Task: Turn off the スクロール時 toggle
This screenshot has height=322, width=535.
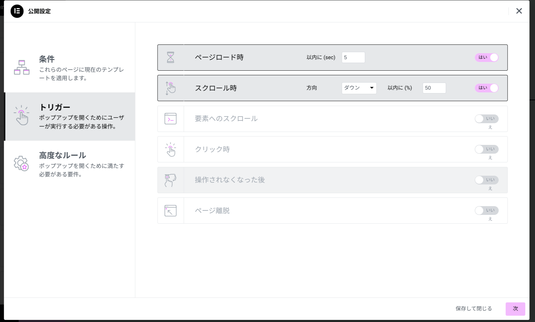Action: coord(487,88)
